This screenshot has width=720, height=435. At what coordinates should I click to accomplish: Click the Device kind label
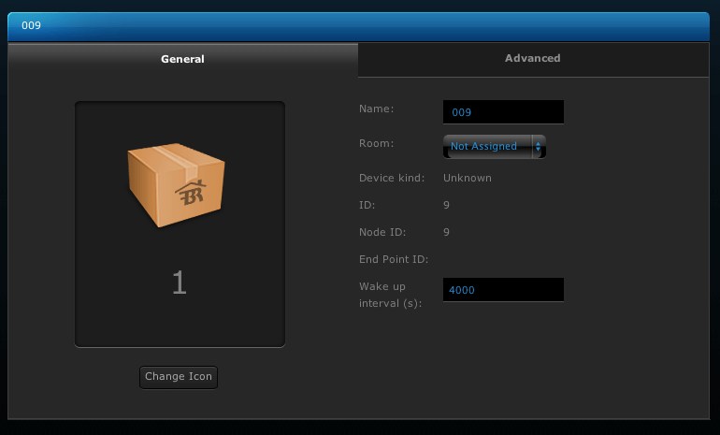pyautogui.click(x=392, y=179)
